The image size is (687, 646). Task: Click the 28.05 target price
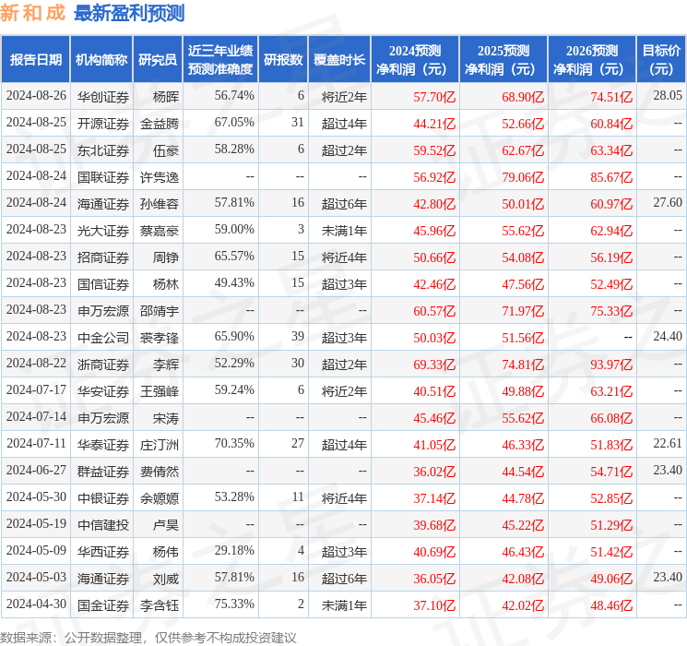tap(668, 96)
